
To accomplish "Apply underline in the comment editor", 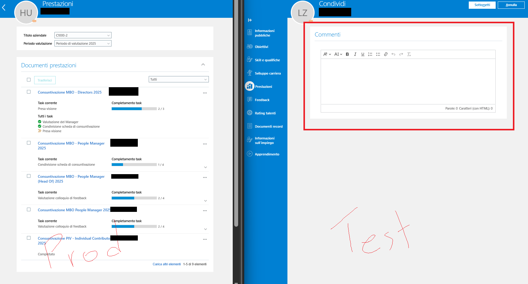I will tap(363, 54).
